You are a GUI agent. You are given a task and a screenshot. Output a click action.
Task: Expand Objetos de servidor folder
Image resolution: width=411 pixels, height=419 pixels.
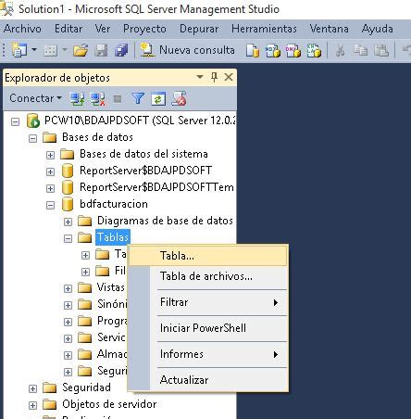tap(32, 405)
